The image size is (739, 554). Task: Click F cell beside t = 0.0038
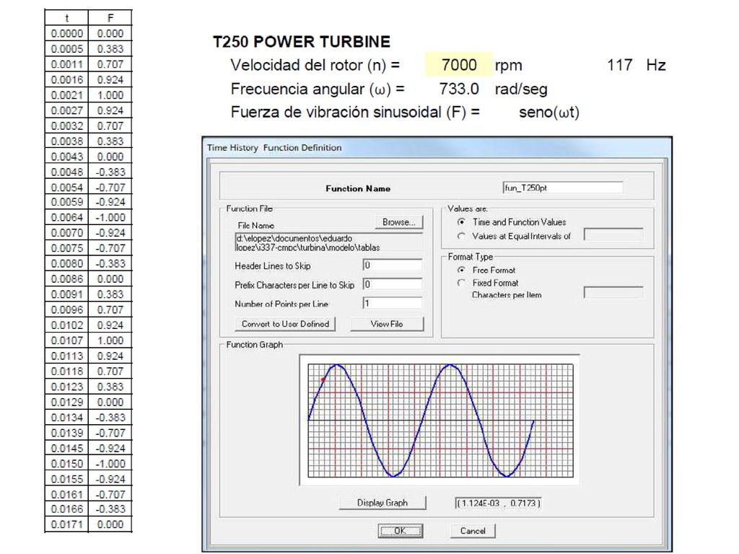[110, 141]
